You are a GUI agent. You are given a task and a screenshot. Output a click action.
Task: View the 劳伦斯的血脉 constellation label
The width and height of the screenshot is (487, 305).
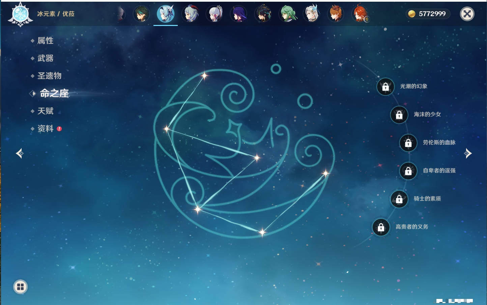(x=439, y=143)
